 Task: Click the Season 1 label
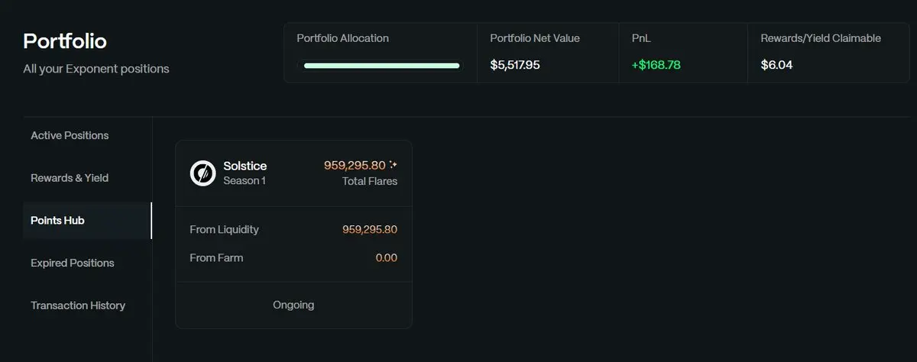click(244, 181)
